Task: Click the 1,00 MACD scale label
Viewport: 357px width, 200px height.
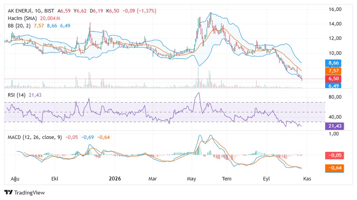Action: click(x=334, y=134)
